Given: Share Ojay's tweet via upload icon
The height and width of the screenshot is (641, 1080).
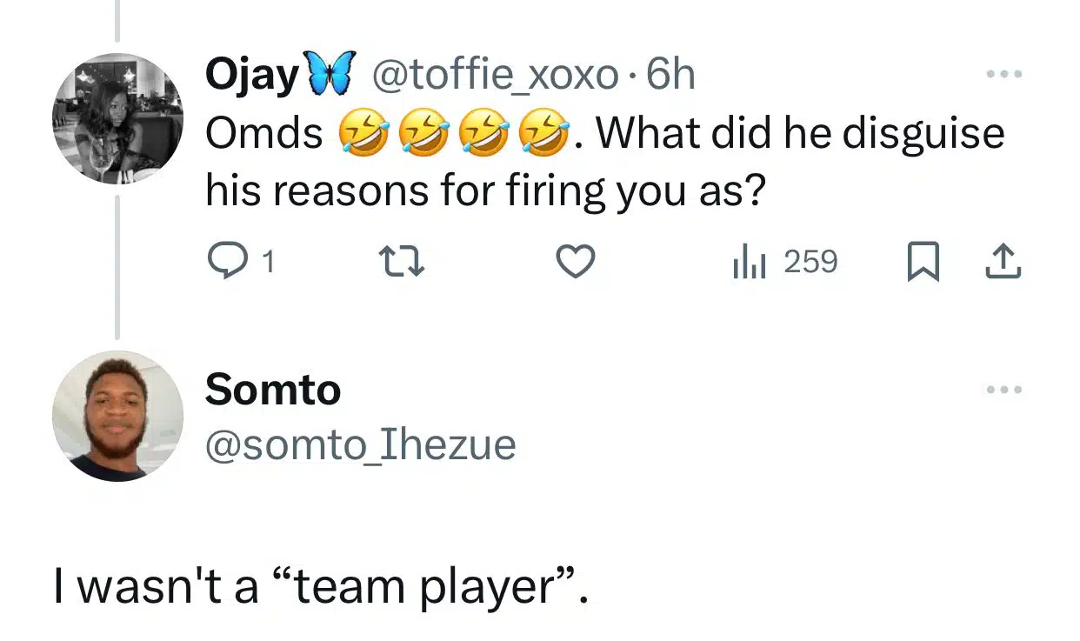Looking at the screenshot, I should tap(1003, 261).
